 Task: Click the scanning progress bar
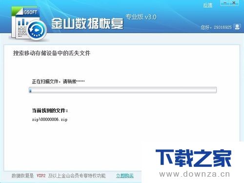coord(122,90)
